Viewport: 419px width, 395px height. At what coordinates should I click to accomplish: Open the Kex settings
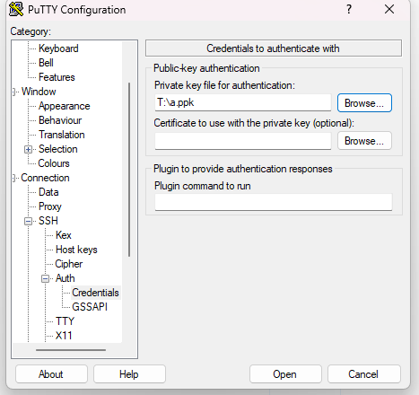click(64, 235)
